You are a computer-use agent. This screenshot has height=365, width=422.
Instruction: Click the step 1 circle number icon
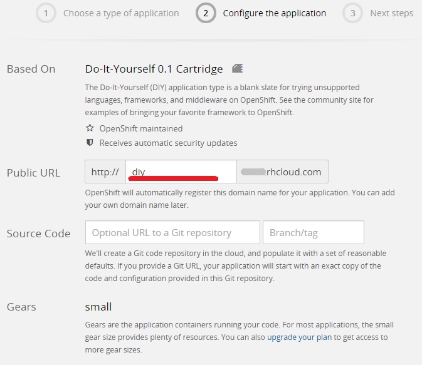tap(46, 13)
